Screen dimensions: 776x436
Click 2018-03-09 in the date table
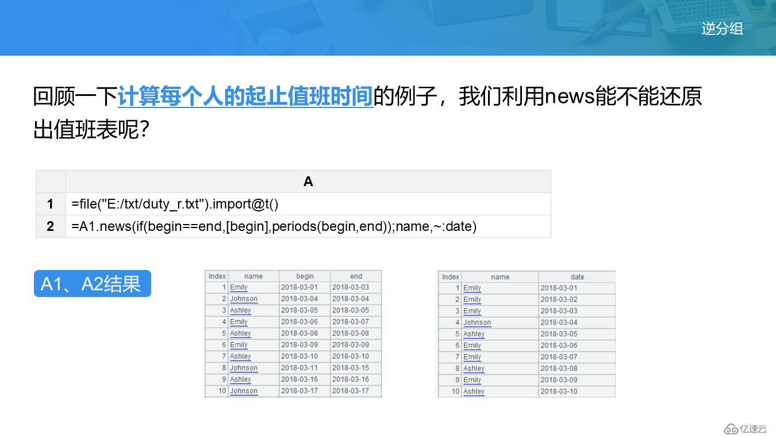point(559,380)
